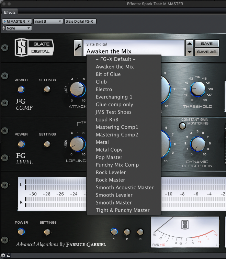Screen dimensions: 226x259
Task: Click the Threshold knob
Action: tap(197, 89)
